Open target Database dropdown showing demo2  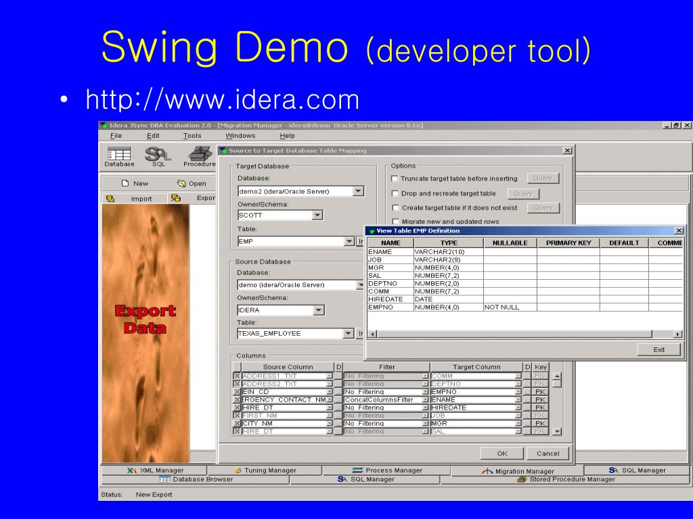(358, 191)
